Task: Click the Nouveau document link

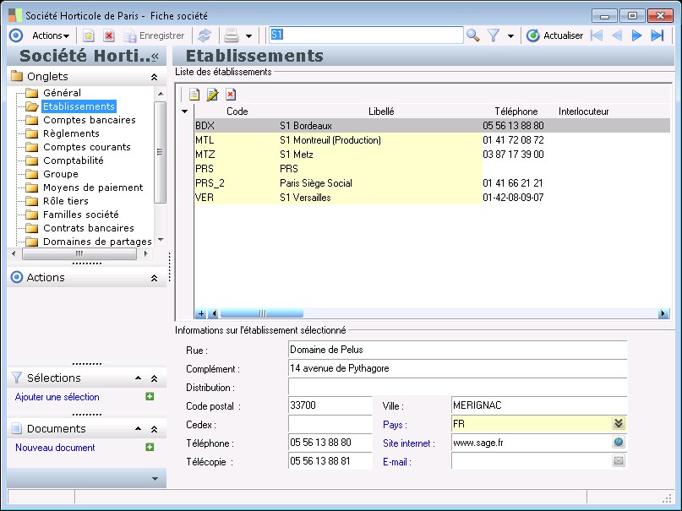Action: (x=55, y=448)
